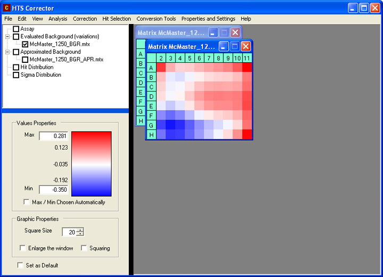
Task: Click row header G in background matrix window
Action: tap(140, 111)
